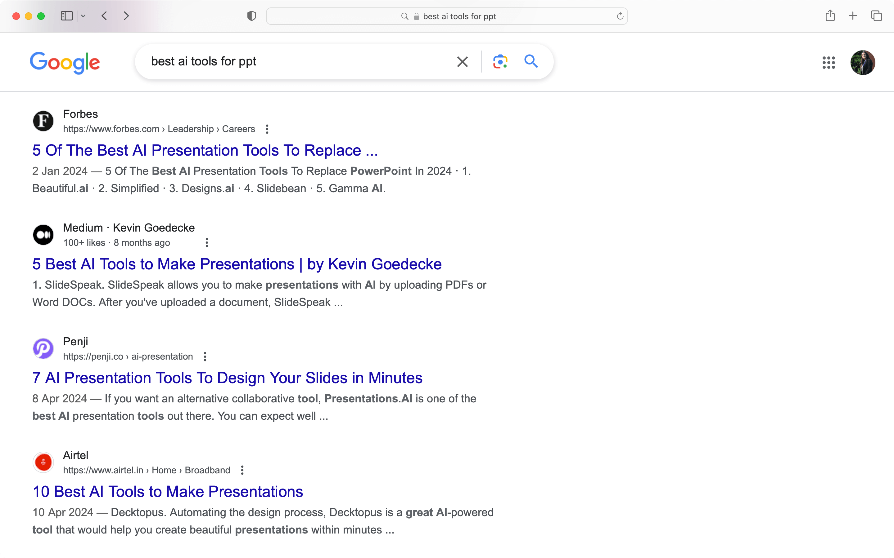Click the airtel.in URL breadcrumb

click(x=146, y=470)
